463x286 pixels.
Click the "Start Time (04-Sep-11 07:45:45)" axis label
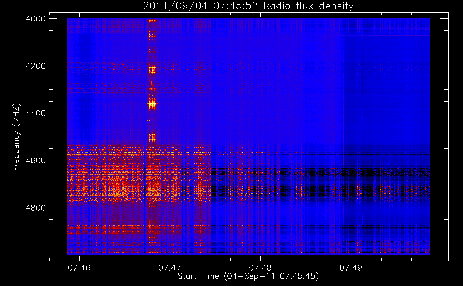(x=248, y=276)
